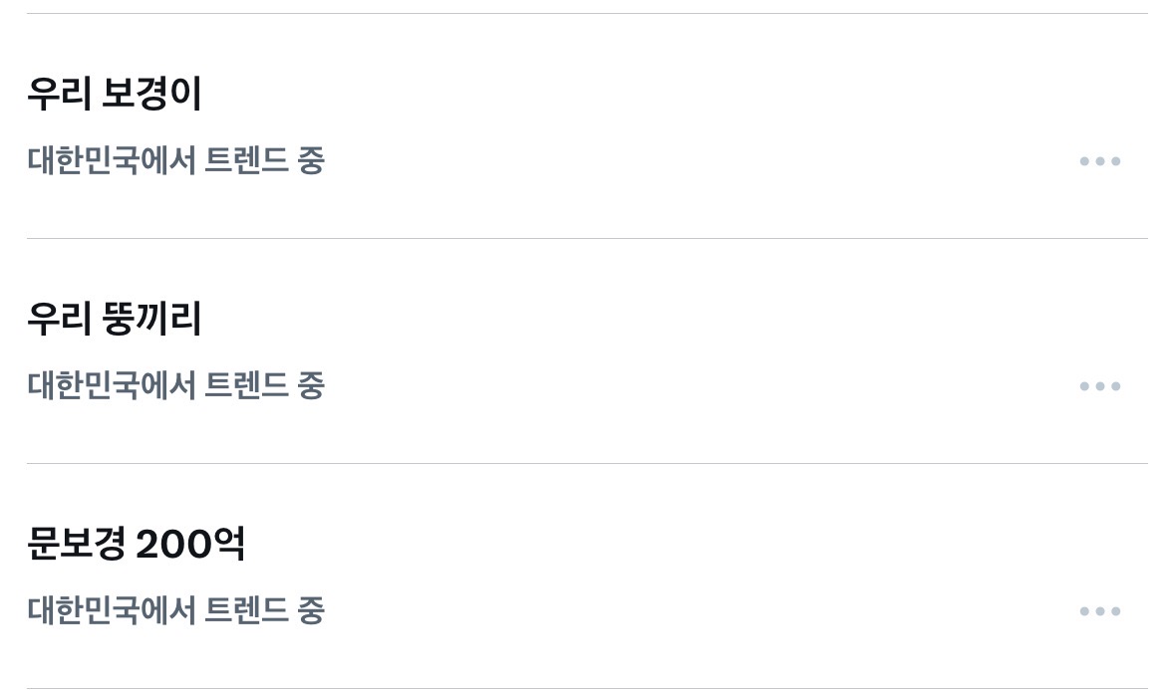The width and height of the screenshot is (1175, 690).
Task: Expand the dots menu on the first trend
Action: click(x=1100, y=161)
